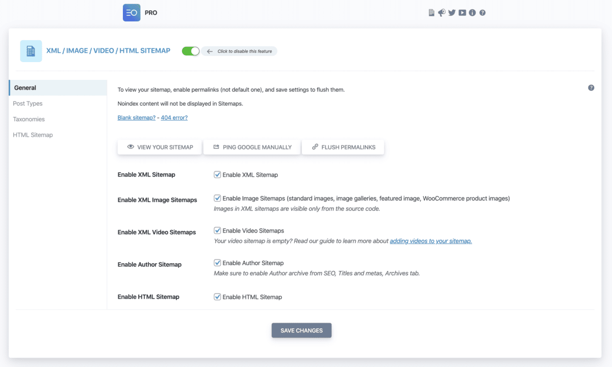612x367 pixels.
Task: Click the SEOPress logo icon
Action: point(132,13)
